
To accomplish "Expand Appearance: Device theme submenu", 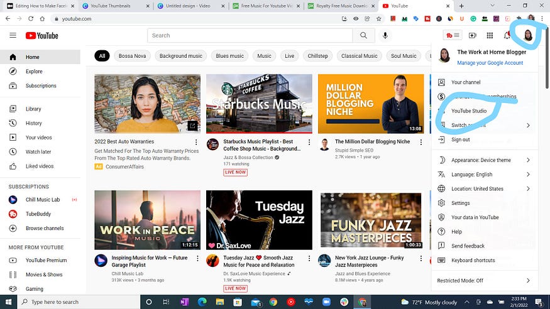I will pyautogui.click(x=485, y=160).
